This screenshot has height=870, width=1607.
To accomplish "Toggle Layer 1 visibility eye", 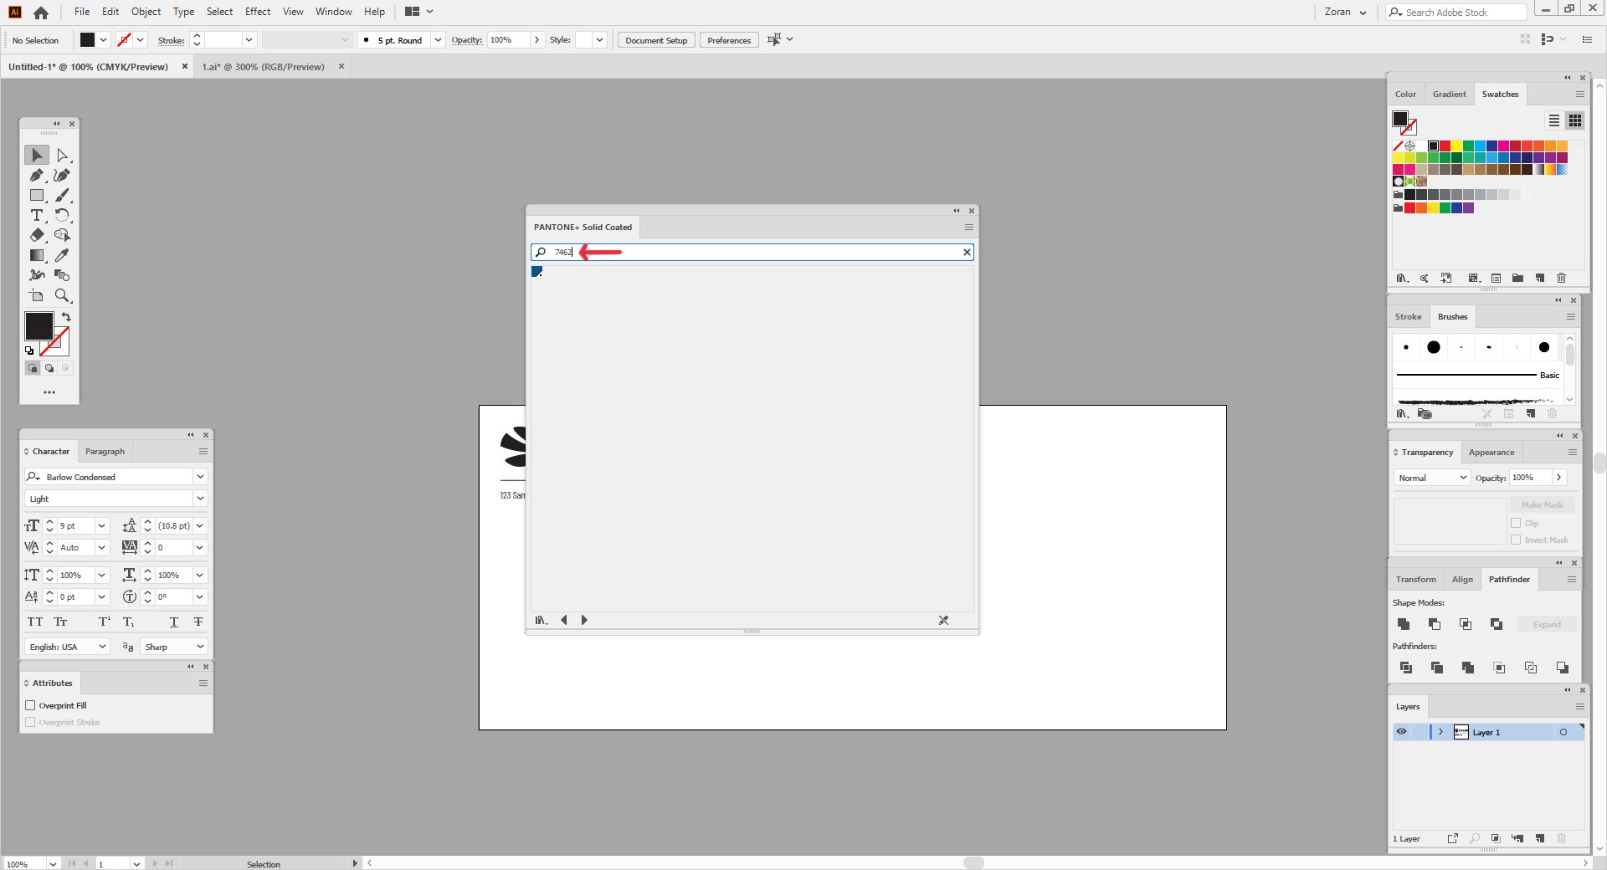I will pyautogui.click(x=1401, y=732).
